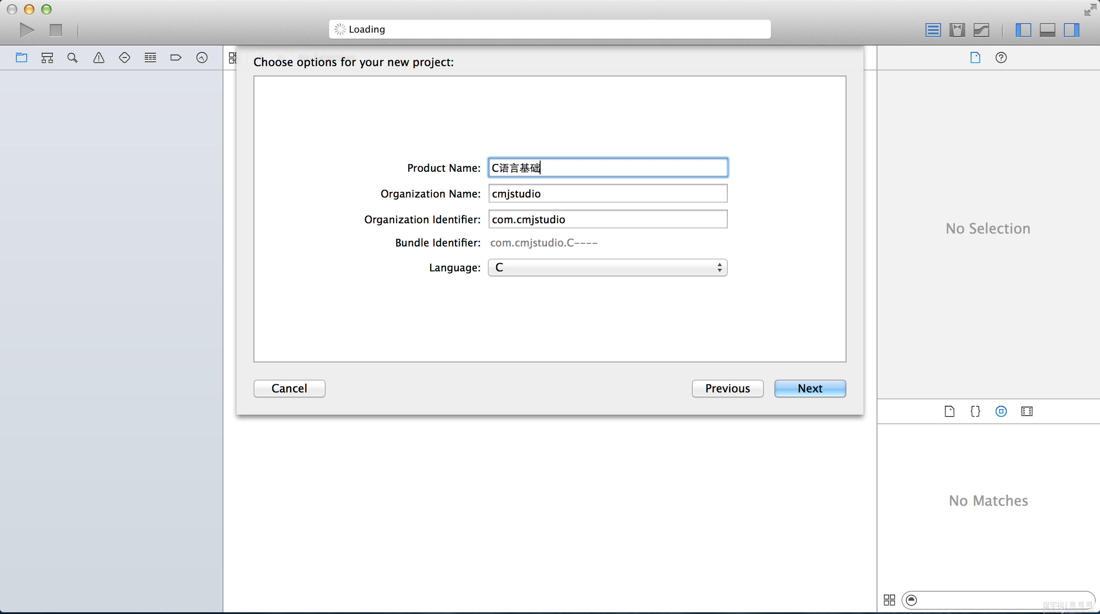The width and height of the screenshot is (1100, 614).
Task: Select C language from dropdown
Action: (608, 267)
